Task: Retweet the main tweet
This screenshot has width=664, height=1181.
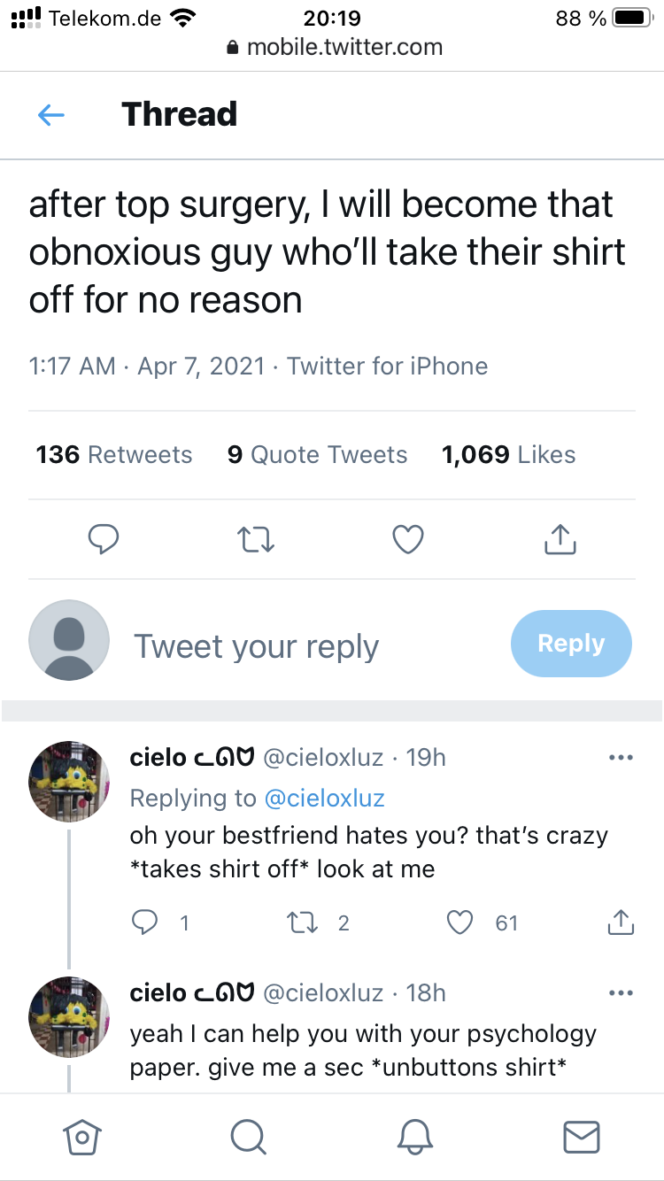Action: tap(256, 539)
